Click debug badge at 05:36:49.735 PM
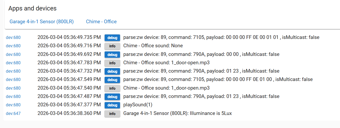340x128 pixels. [x=112, y=38]
